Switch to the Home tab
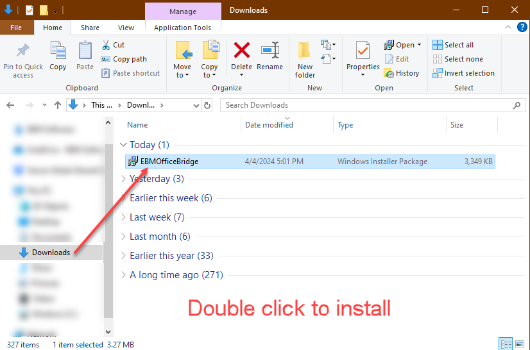 click(x=53, y=28)
